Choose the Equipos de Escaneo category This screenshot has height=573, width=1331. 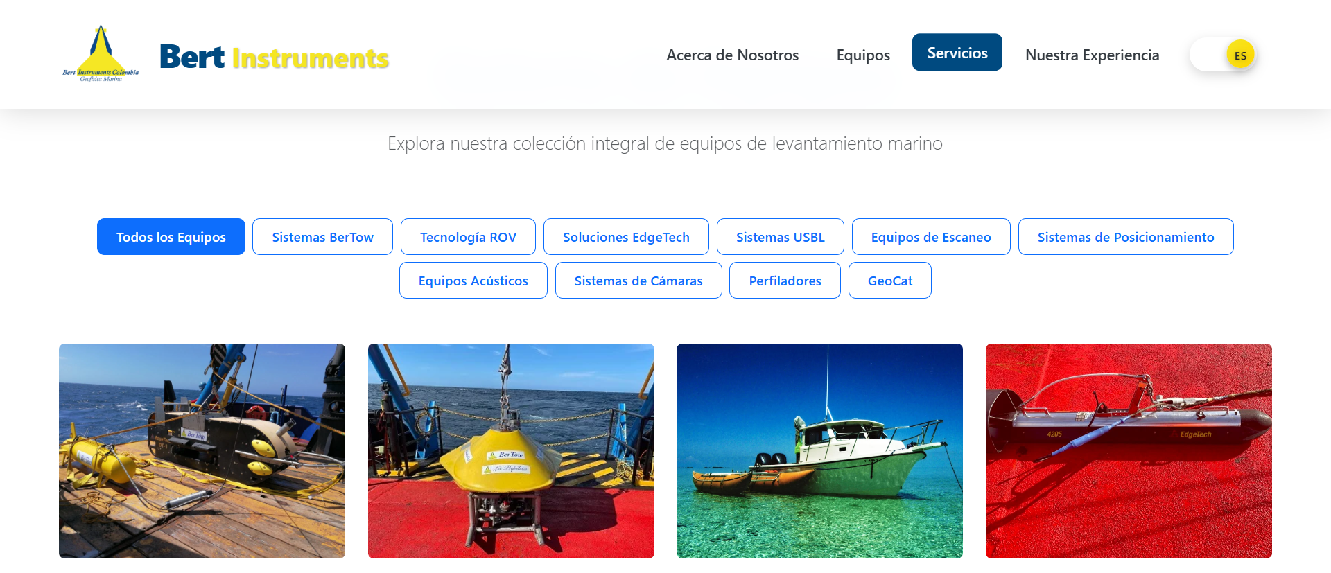coord(931,237)
